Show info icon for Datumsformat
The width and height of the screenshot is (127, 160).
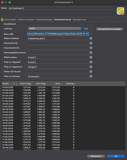pyautogui.click(x=91, y=43)
